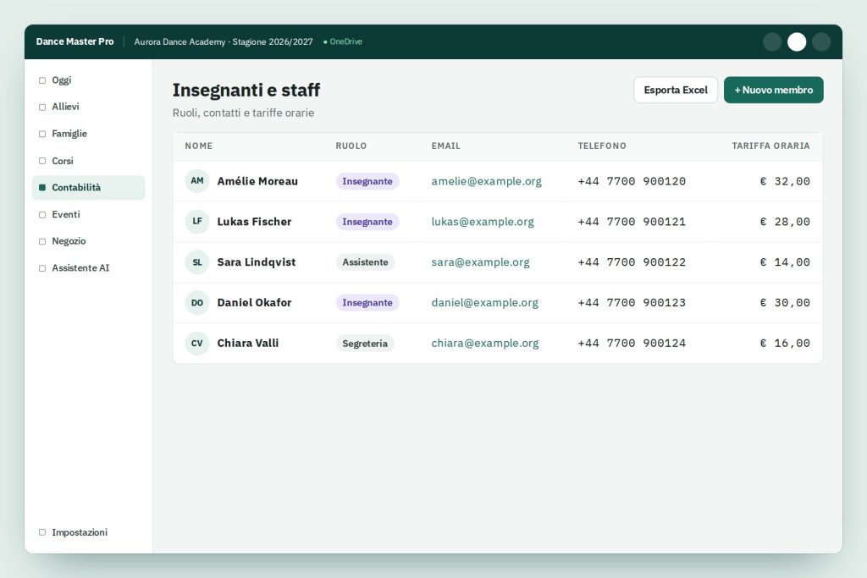Add a member with + Nuovo membro

[x=774, y=90]
